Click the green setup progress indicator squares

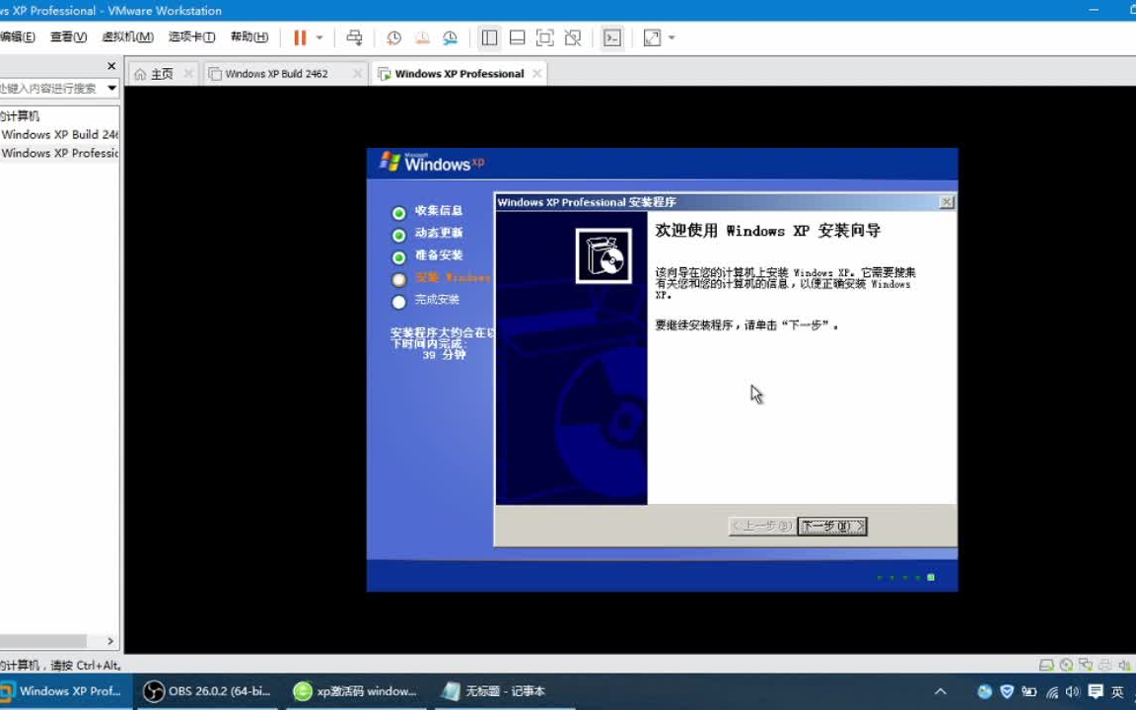905,578
